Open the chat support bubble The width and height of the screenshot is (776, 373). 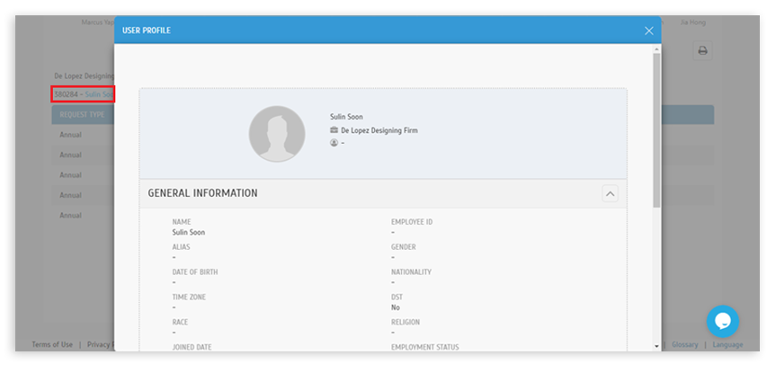723,322
